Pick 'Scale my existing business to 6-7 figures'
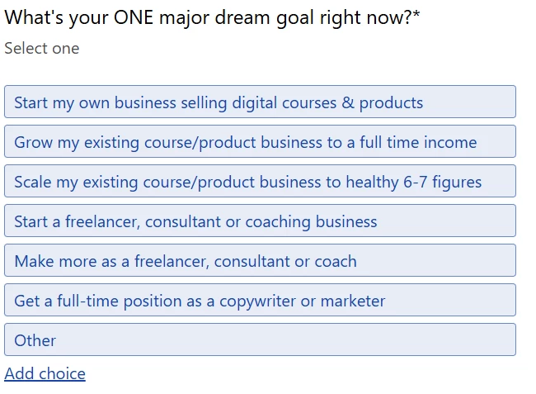 pos(260,182)
